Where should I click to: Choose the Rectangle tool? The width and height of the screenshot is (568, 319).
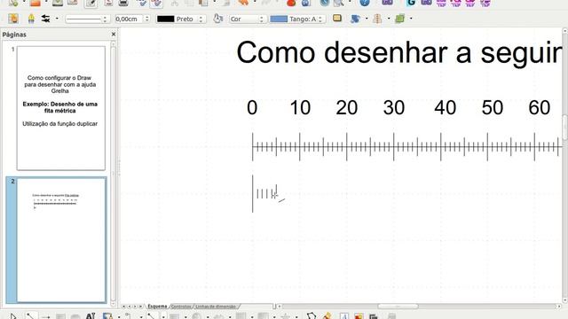pos(60,316)
